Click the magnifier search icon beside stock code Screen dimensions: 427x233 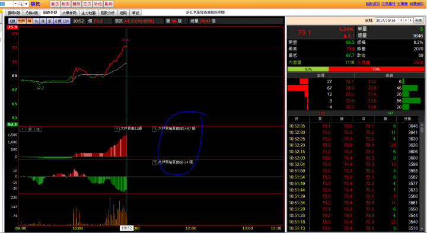(x=20, y=4)
